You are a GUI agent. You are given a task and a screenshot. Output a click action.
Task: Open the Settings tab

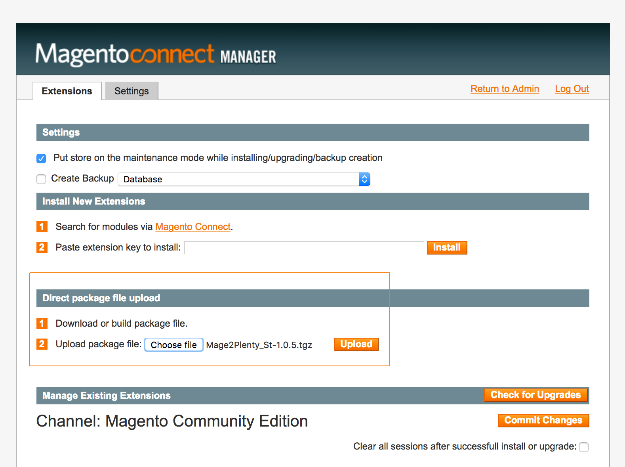(131, 91)
